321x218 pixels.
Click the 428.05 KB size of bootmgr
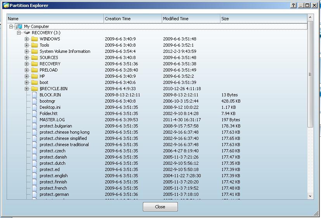tap(231, 101)
